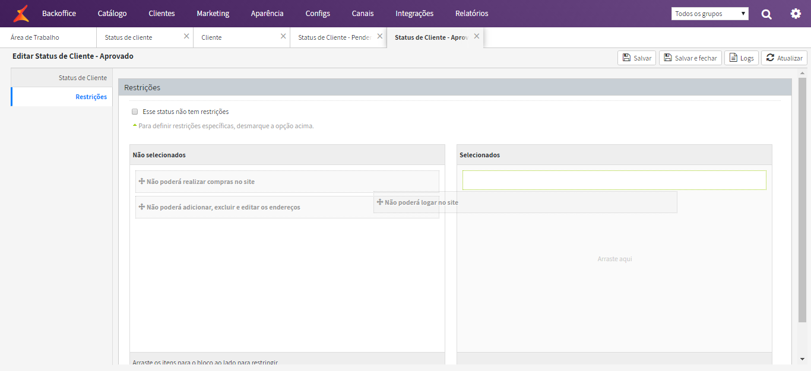Select 'Restrições' in the left sidebar
Viewport: 811px width, 371px height.
[62, 97]
